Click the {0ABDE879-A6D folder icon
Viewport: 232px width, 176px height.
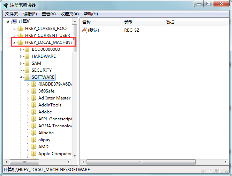tap(33, 84)
